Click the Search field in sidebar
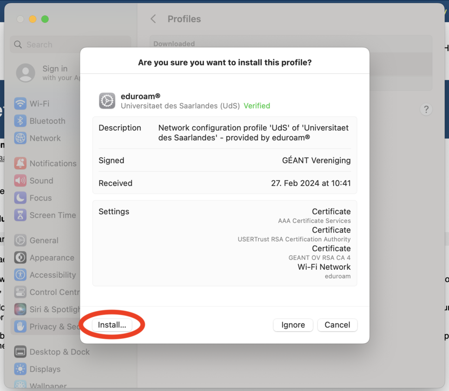Image resolution: width=449 pixels, height=391 pixels. click(71, 45)
